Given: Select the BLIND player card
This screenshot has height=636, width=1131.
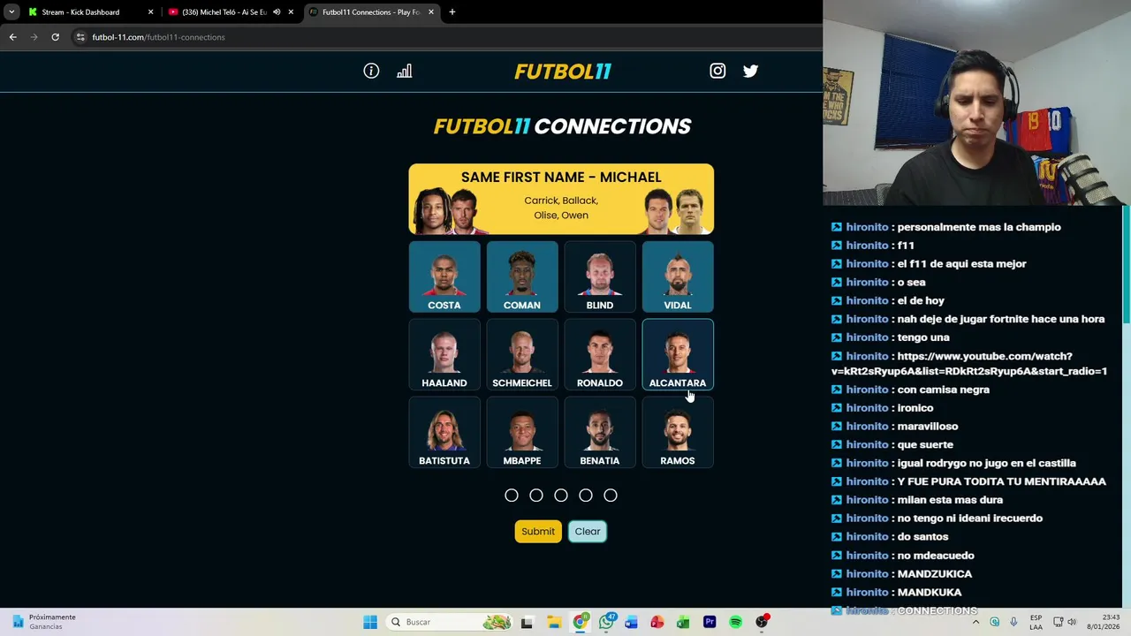Looking at the screenshot, I should tap(600, 276).
